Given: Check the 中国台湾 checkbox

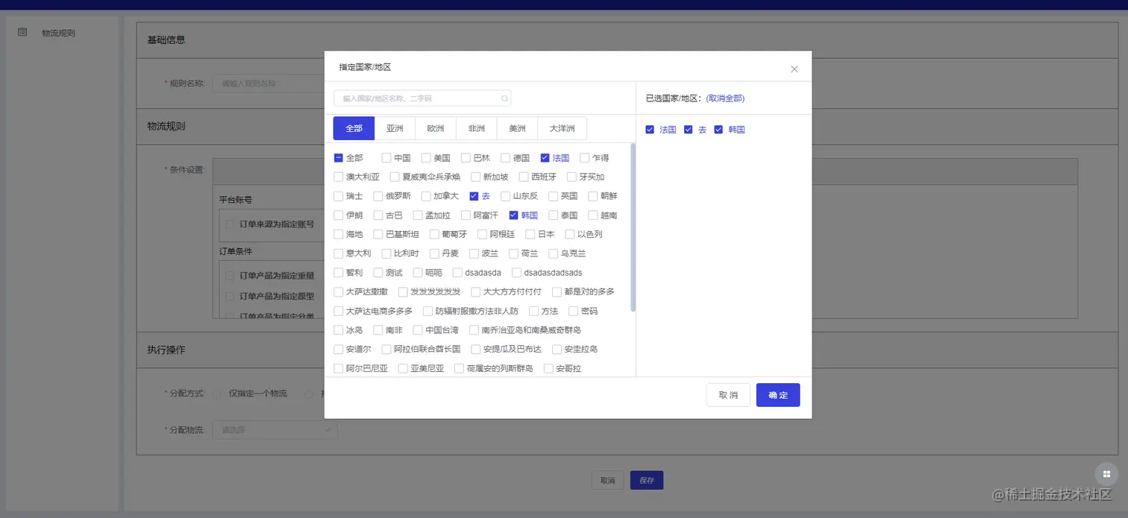Looking at the screenshot, I should click(x=419, y=330).
